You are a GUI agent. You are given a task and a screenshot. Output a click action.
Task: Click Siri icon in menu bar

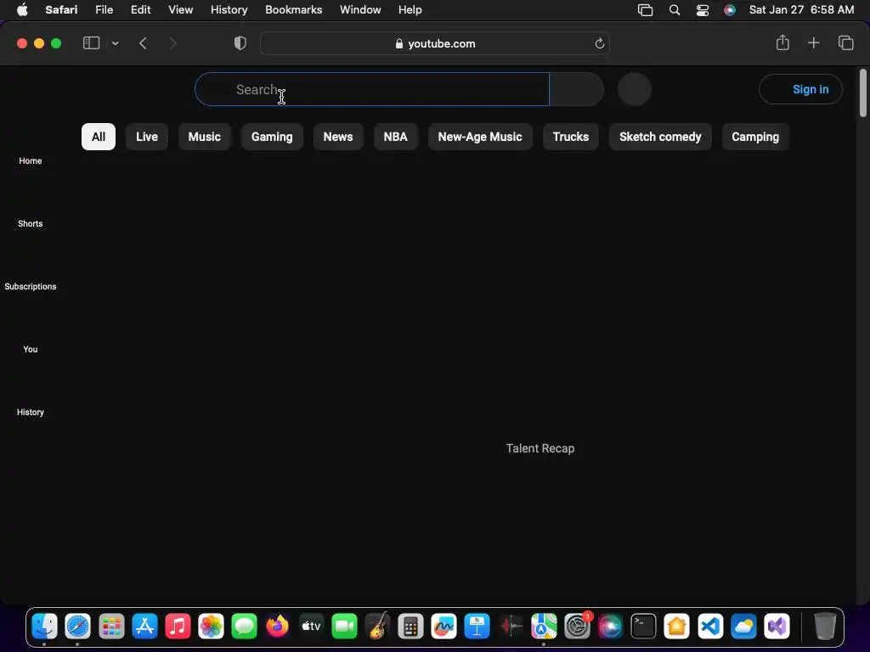(x=730, y=10)
